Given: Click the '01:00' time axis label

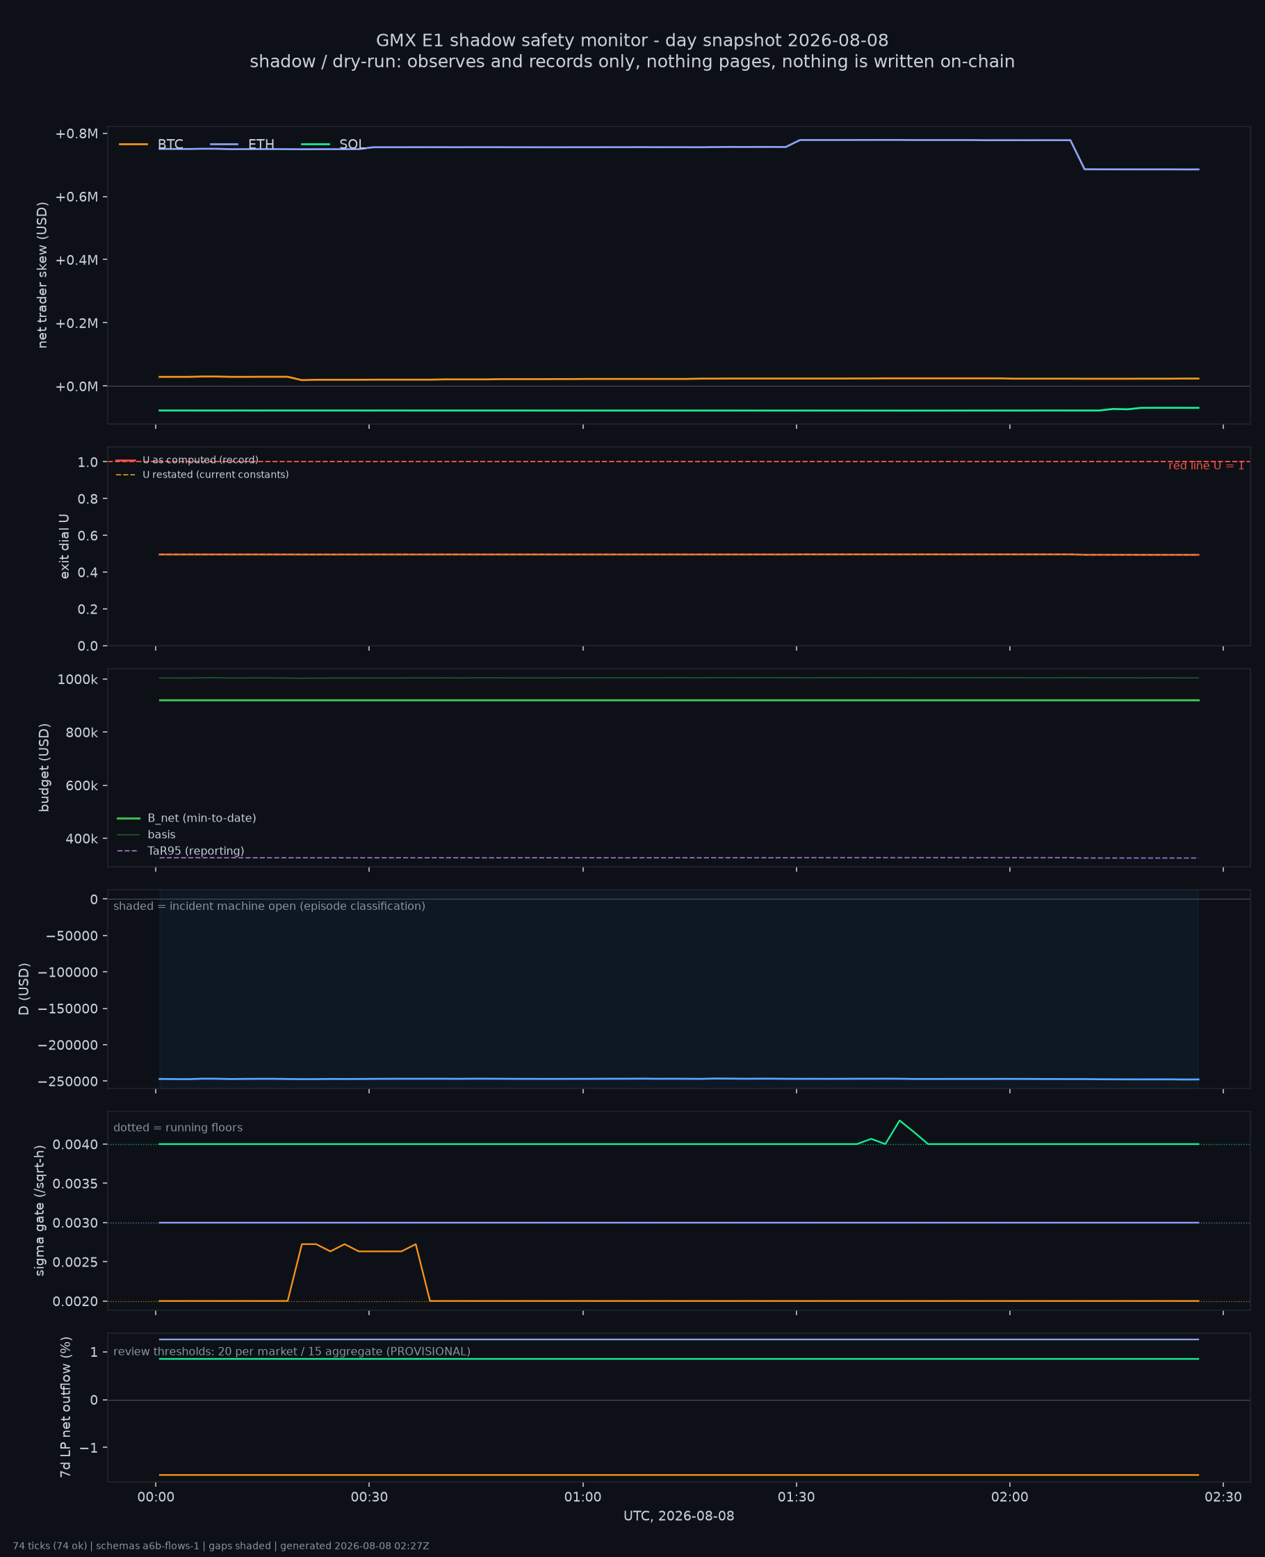Looking at the screenshot, I should coord(583,1497).
